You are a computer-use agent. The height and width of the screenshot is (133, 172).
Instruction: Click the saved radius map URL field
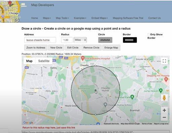point(95,132)
